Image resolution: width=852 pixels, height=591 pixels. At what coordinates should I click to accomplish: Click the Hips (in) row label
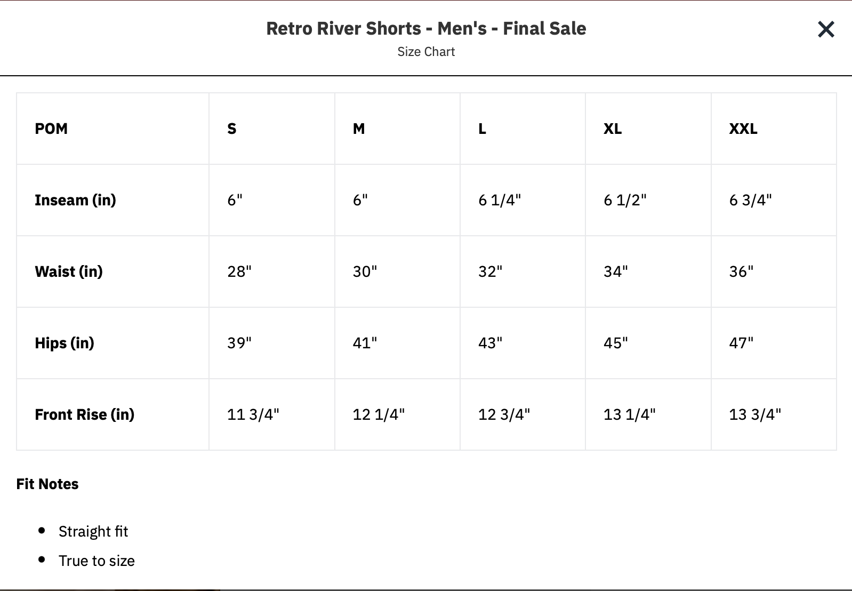pos(65,343)
